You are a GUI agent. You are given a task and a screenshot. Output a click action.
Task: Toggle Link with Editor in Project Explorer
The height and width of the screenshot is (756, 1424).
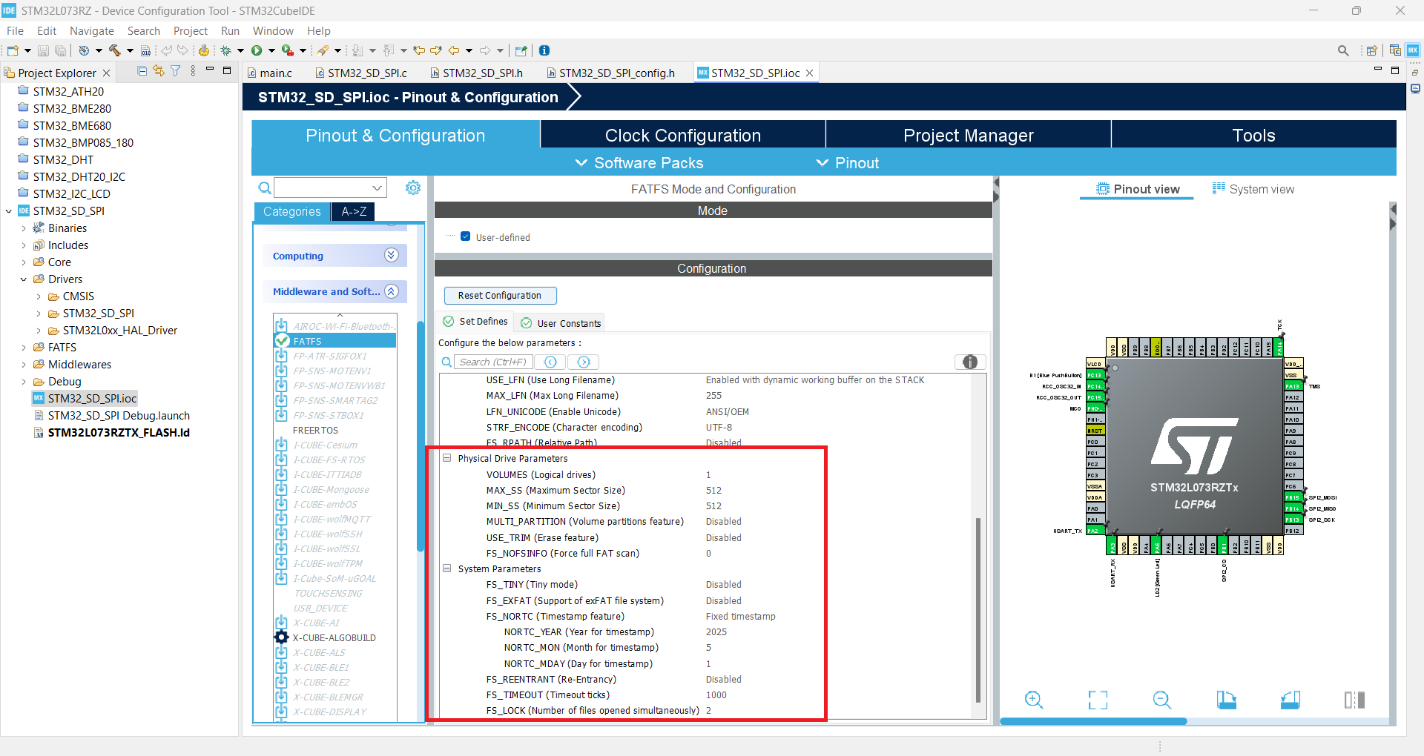pos(159,71)
